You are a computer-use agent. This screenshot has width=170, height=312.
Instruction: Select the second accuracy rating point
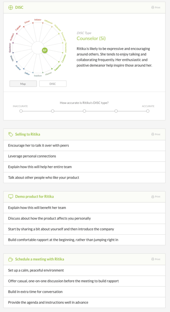pyautogui.click(x=53, y=111)
